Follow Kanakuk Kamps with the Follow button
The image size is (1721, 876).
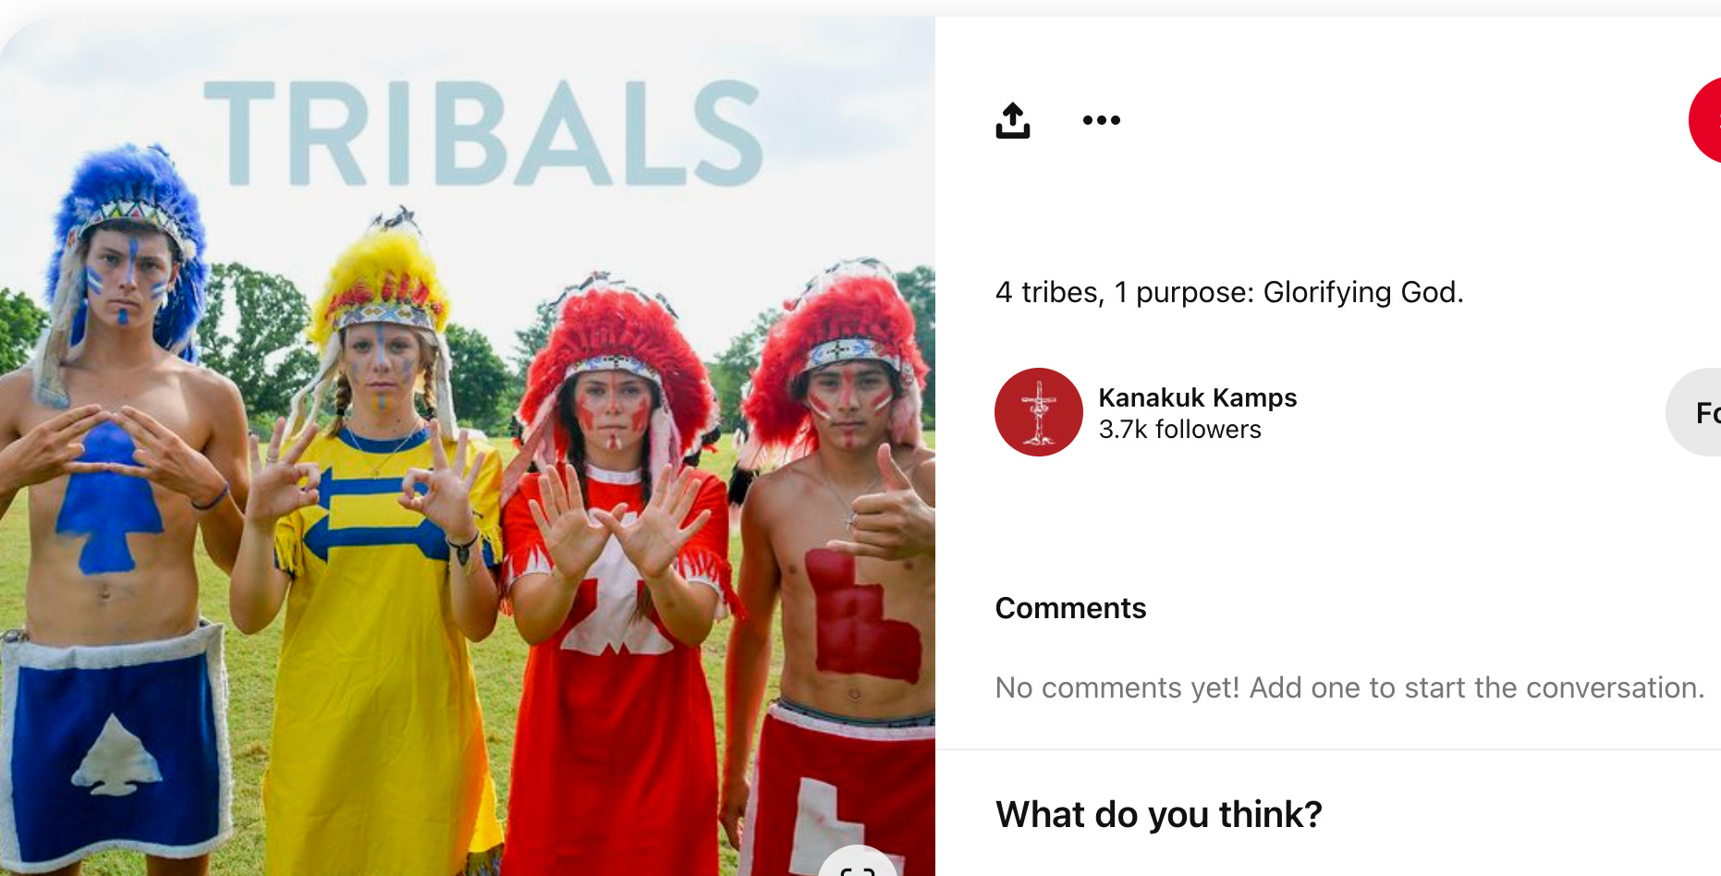point(1695,412)
